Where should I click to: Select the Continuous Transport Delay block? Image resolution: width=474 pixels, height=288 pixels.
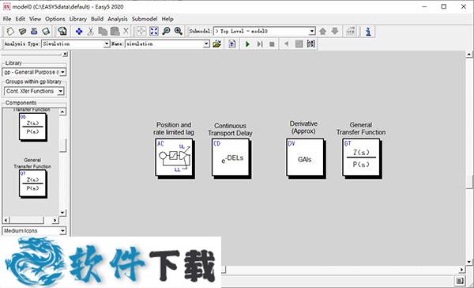pos(231,158)
